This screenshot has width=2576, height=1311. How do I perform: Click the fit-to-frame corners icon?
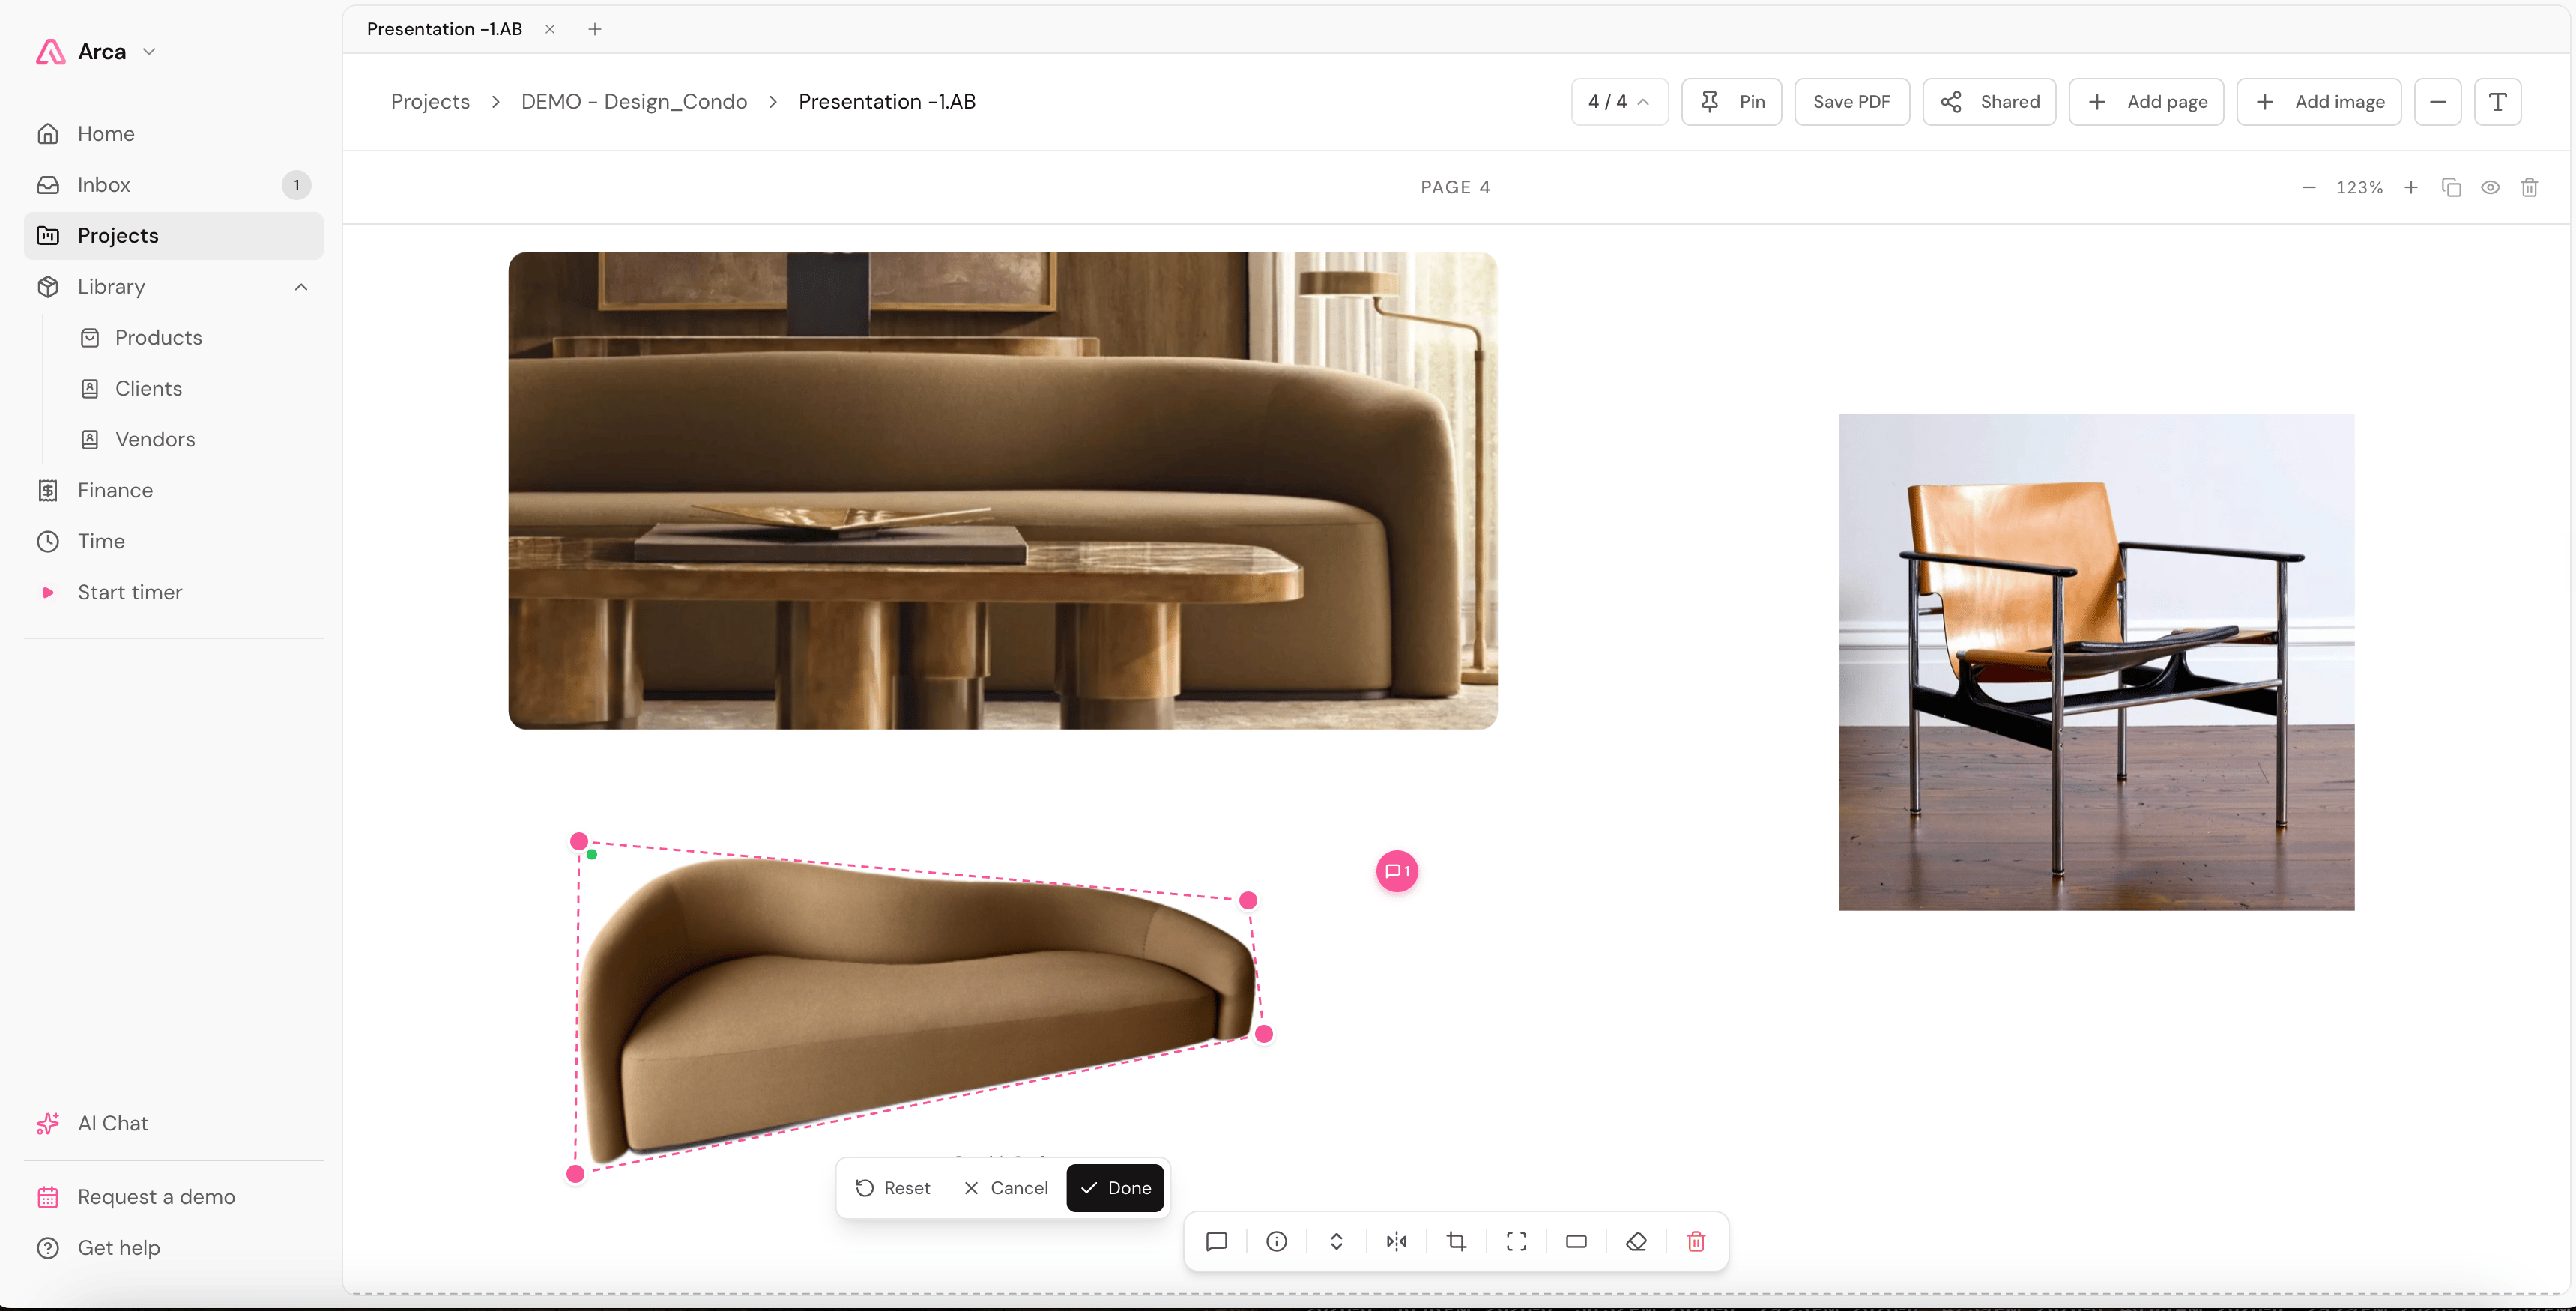pos(1516,1241)
